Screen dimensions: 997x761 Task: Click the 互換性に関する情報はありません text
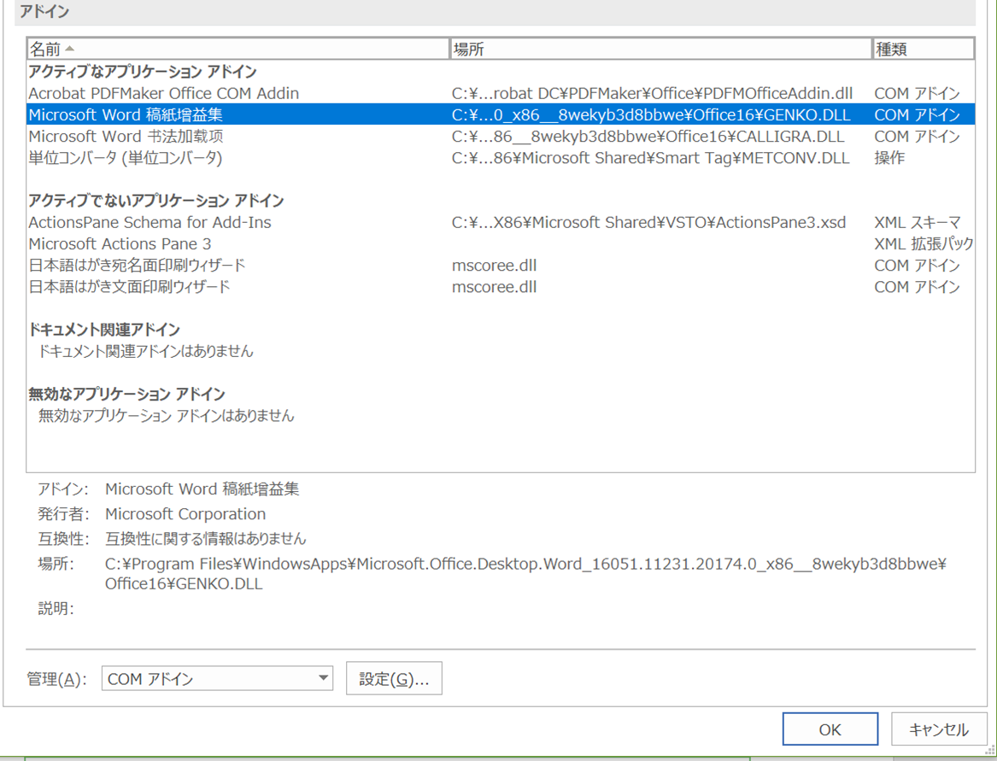205,539
